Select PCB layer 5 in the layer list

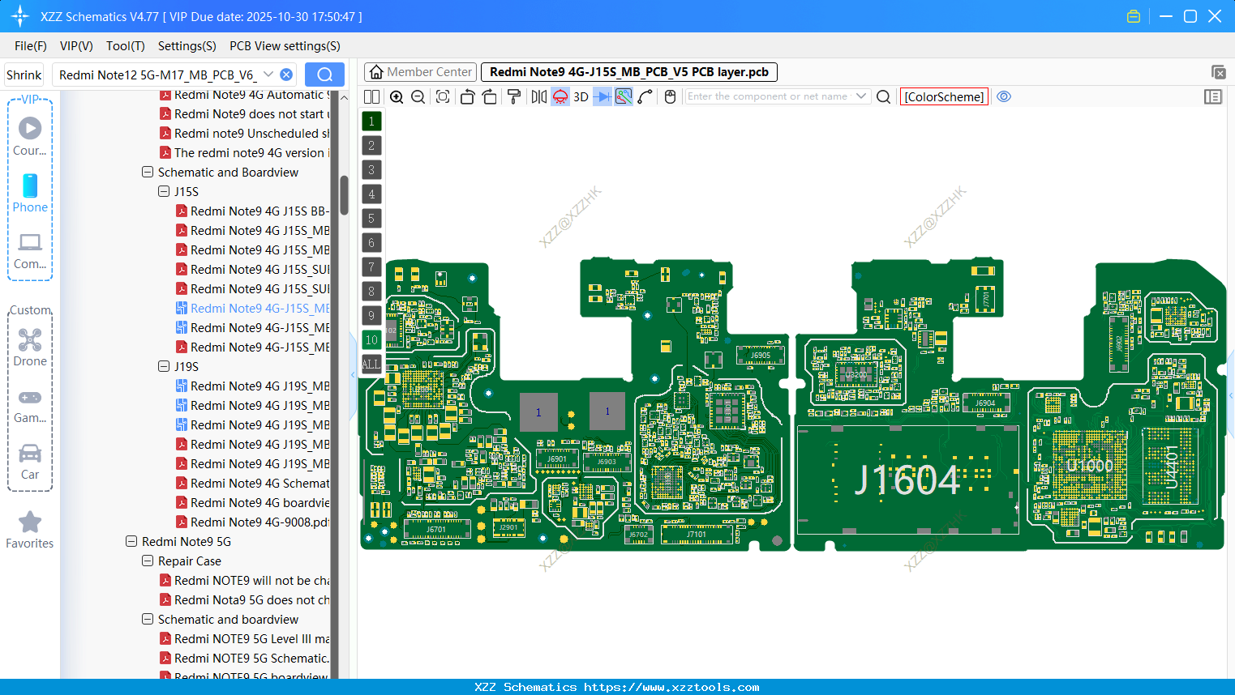[371, 218]
